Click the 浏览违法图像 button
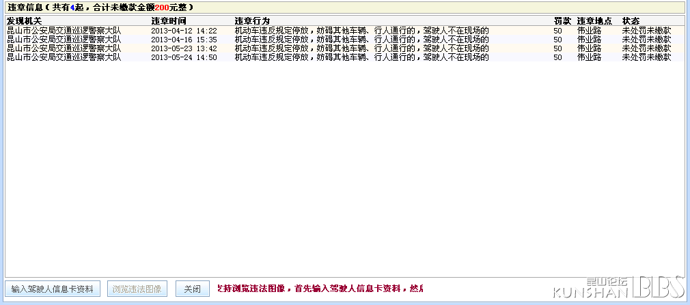 coord(137,289)
